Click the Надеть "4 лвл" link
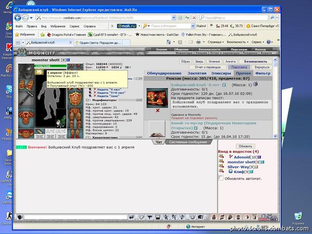Image resolution: width=312 pixels, height=234 pixels. point(109,89)
